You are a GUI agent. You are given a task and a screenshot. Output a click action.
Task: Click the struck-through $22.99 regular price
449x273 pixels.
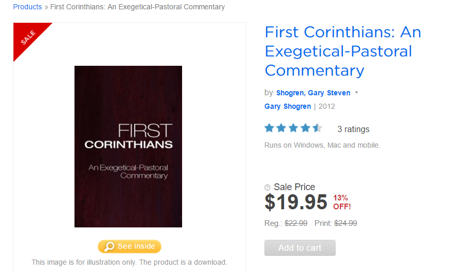[296, 223]
